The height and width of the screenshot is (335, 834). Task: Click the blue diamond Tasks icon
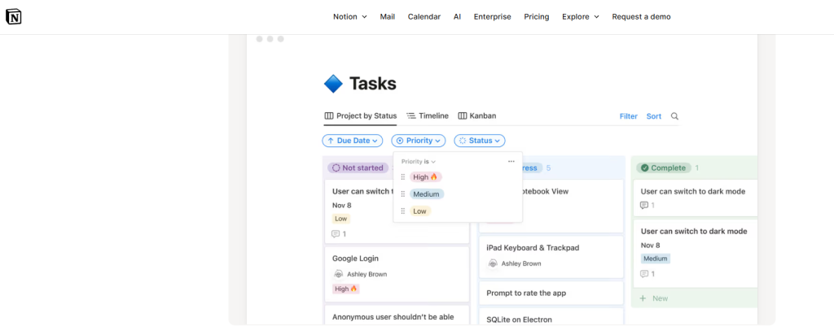[x=333, y=84]
